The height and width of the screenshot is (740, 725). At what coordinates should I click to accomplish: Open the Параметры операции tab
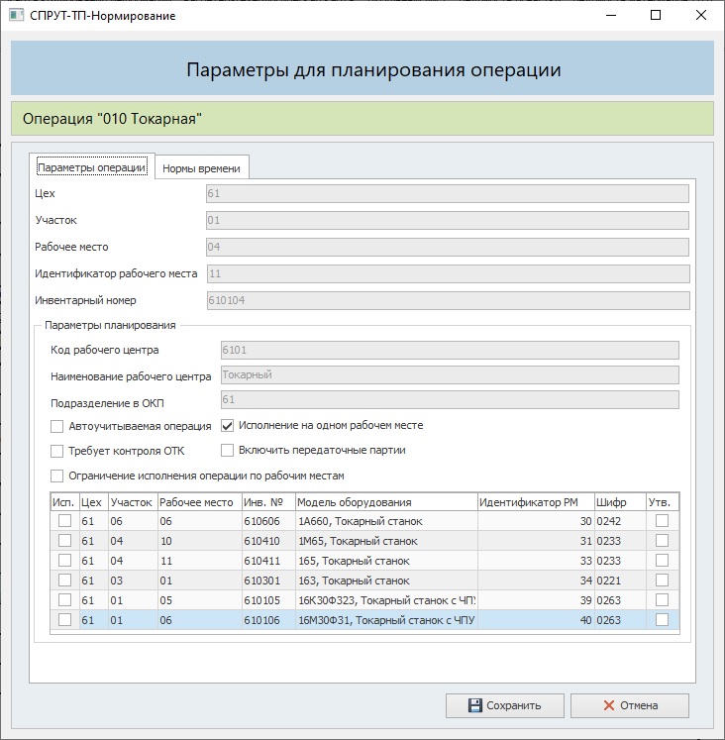91,167
